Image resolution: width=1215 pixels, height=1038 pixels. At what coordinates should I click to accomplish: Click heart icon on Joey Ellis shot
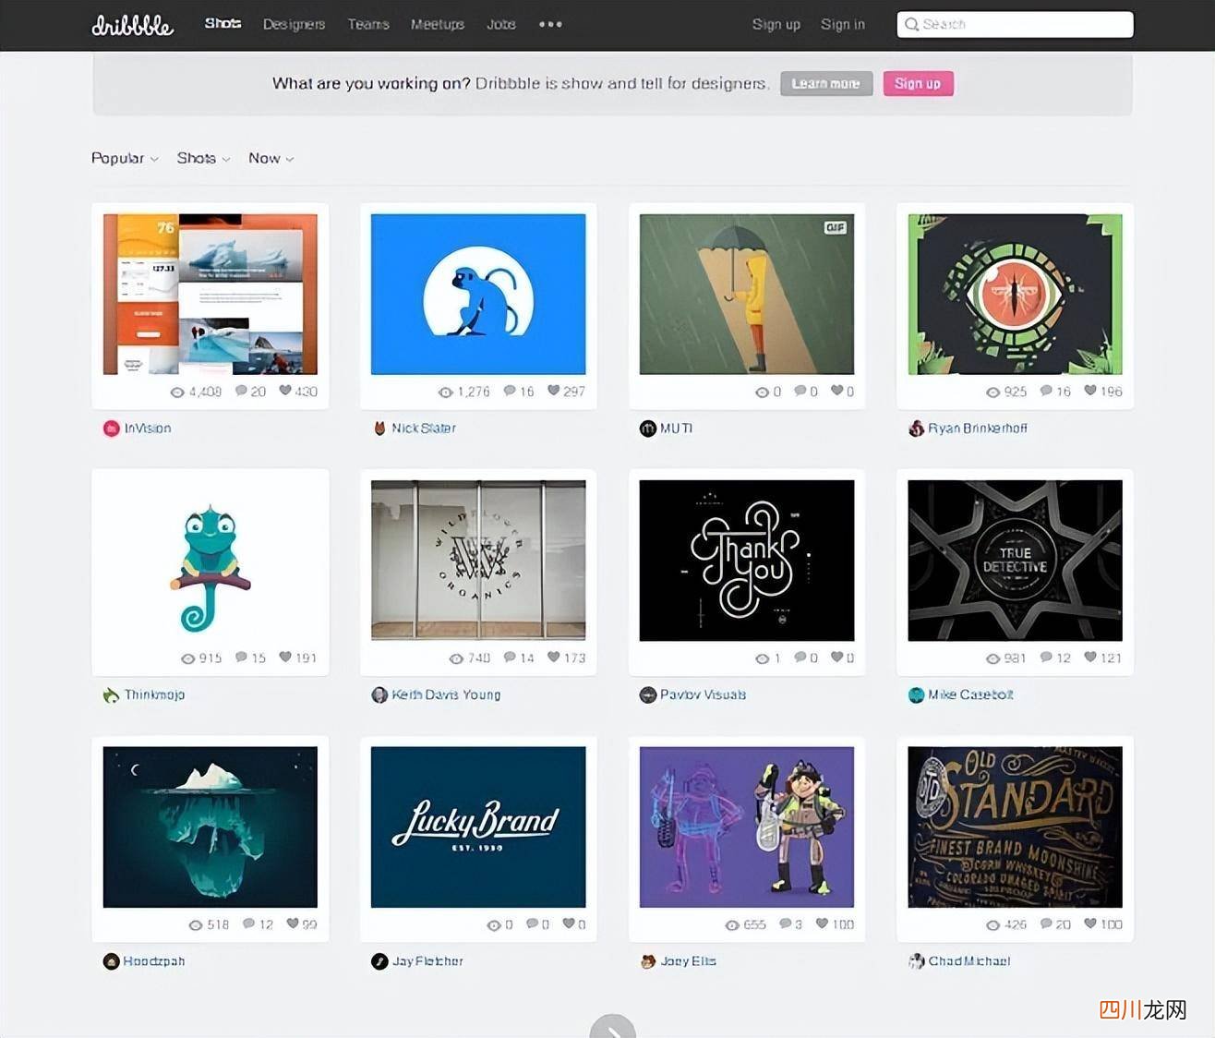[x=822, y=923]
